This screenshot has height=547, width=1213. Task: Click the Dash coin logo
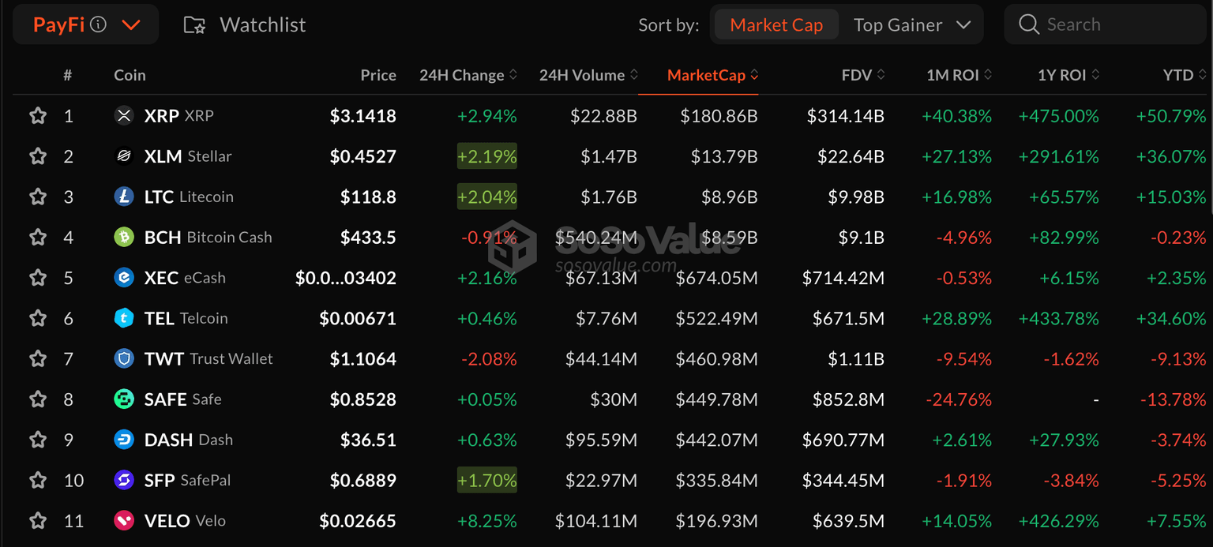[124, 440]
